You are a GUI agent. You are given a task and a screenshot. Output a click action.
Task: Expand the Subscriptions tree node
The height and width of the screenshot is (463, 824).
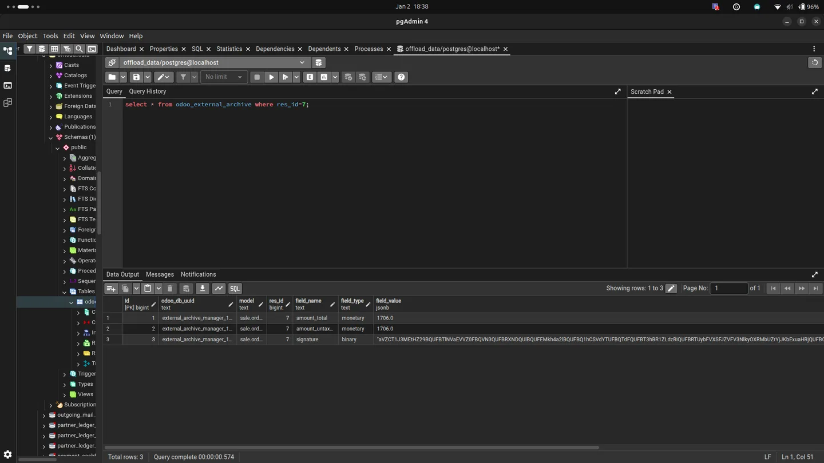click(x=51, y=405)
